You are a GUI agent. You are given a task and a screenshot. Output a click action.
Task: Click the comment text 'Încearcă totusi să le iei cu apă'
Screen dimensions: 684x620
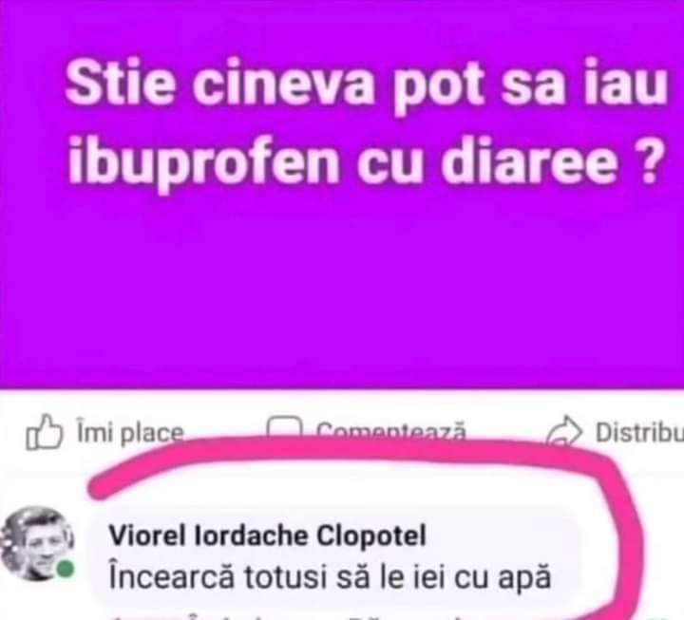coord(330,577)
